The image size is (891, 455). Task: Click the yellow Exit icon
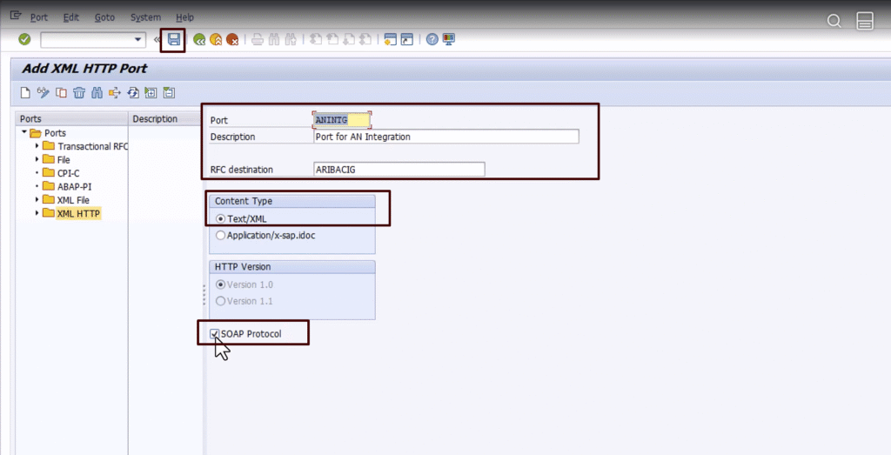pyautogui.click(x=216, y=39)
